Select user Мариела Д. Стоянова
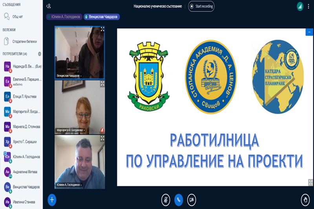This screenshot has height=209, width=314. pyautogui.click(x=22, y=127)
